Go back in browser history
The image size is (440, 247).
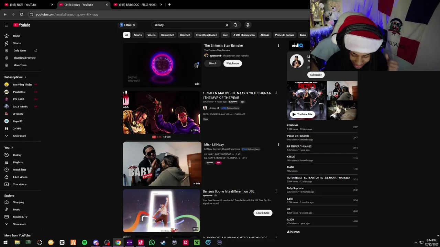[x=5, y=14]
